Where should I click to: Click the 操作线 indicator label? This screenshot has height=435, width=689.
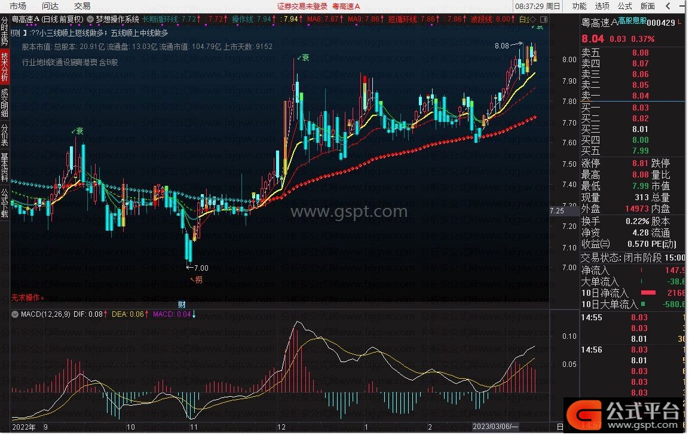tap(243, 19)
